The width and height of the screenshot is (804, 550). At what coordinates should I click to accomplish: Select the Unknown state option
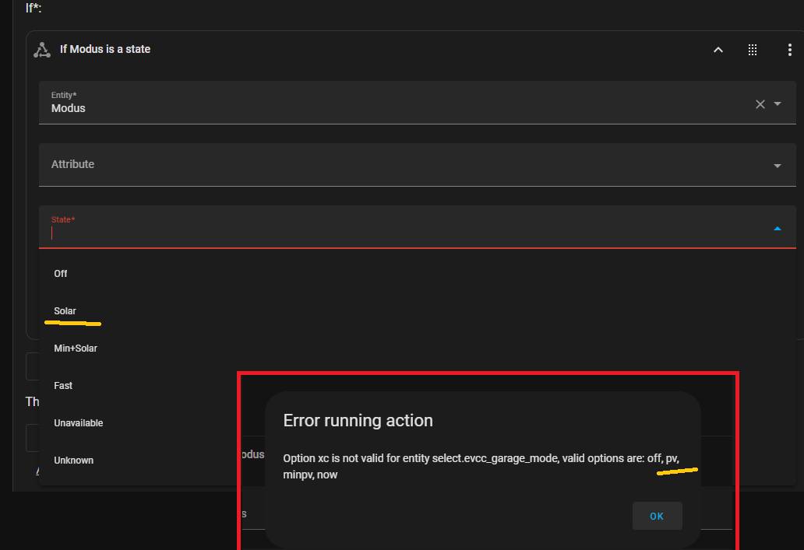(x=139, y=461)
